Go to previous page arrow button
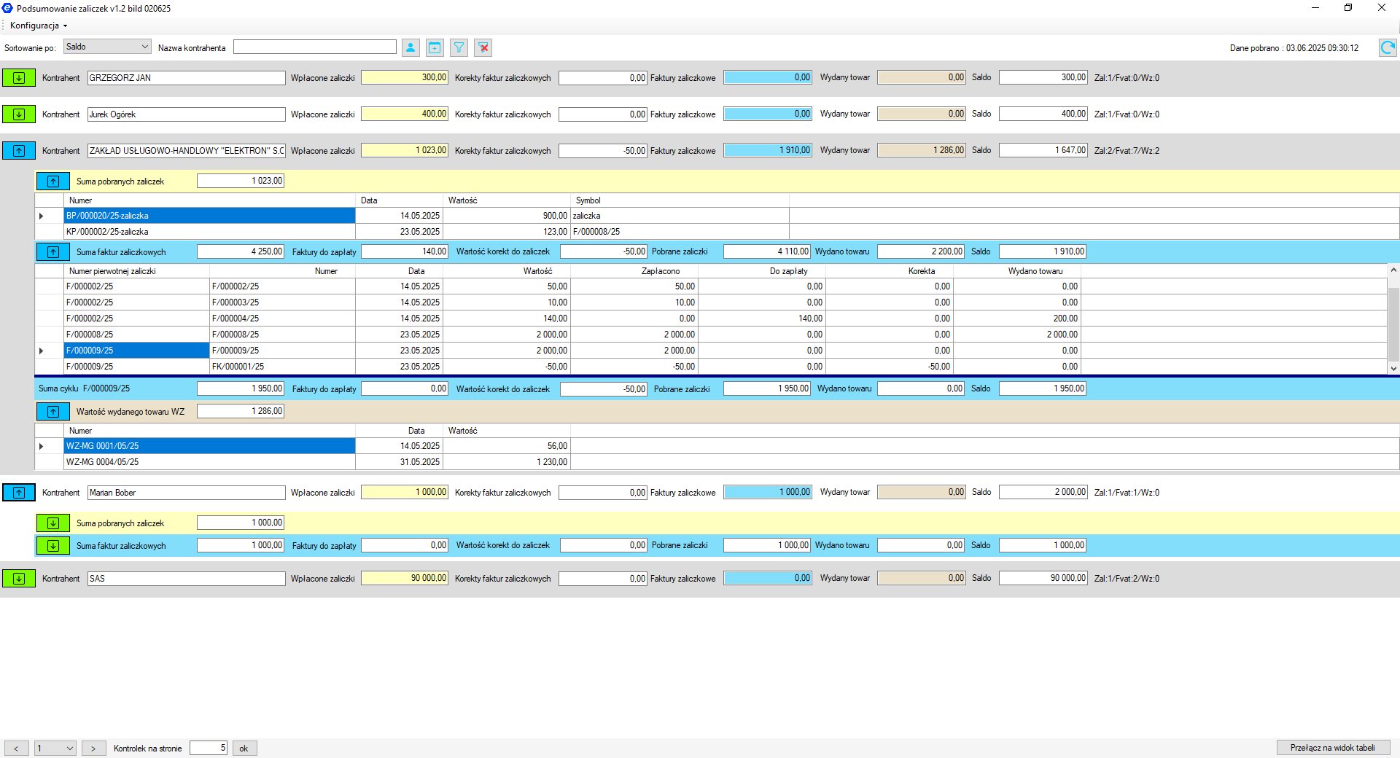 pos(17,749)
